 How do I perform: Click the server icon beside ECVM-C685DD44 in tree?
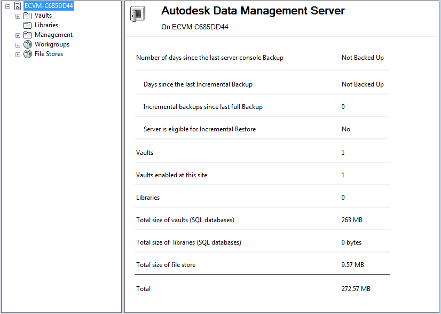pyautogui.click(x=18, y=6)
